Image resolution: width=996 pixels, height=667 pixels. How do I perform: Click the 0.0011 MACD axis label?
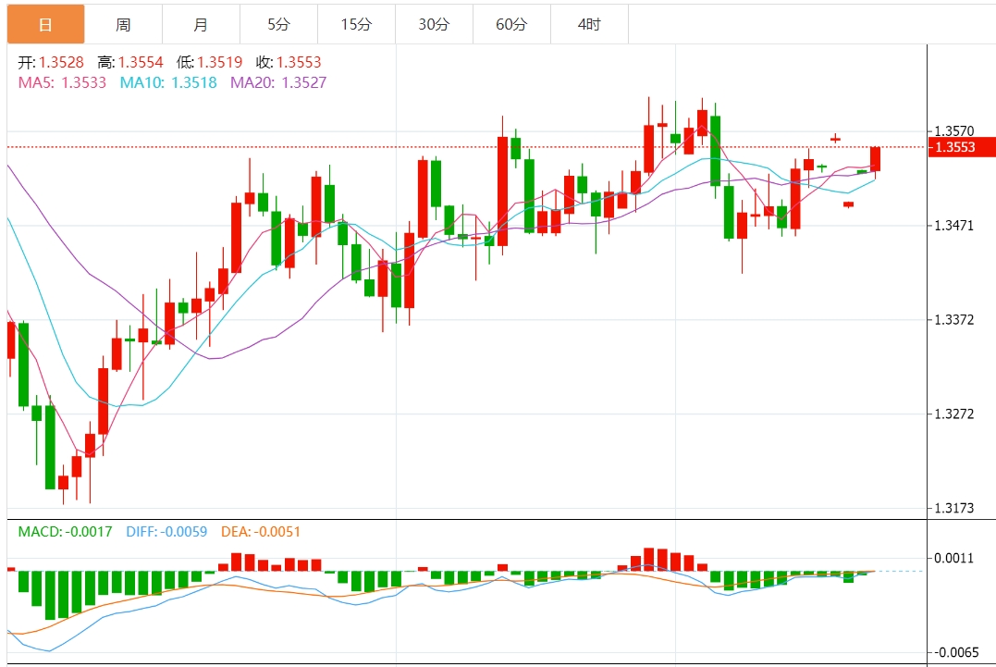click(954, 559)
